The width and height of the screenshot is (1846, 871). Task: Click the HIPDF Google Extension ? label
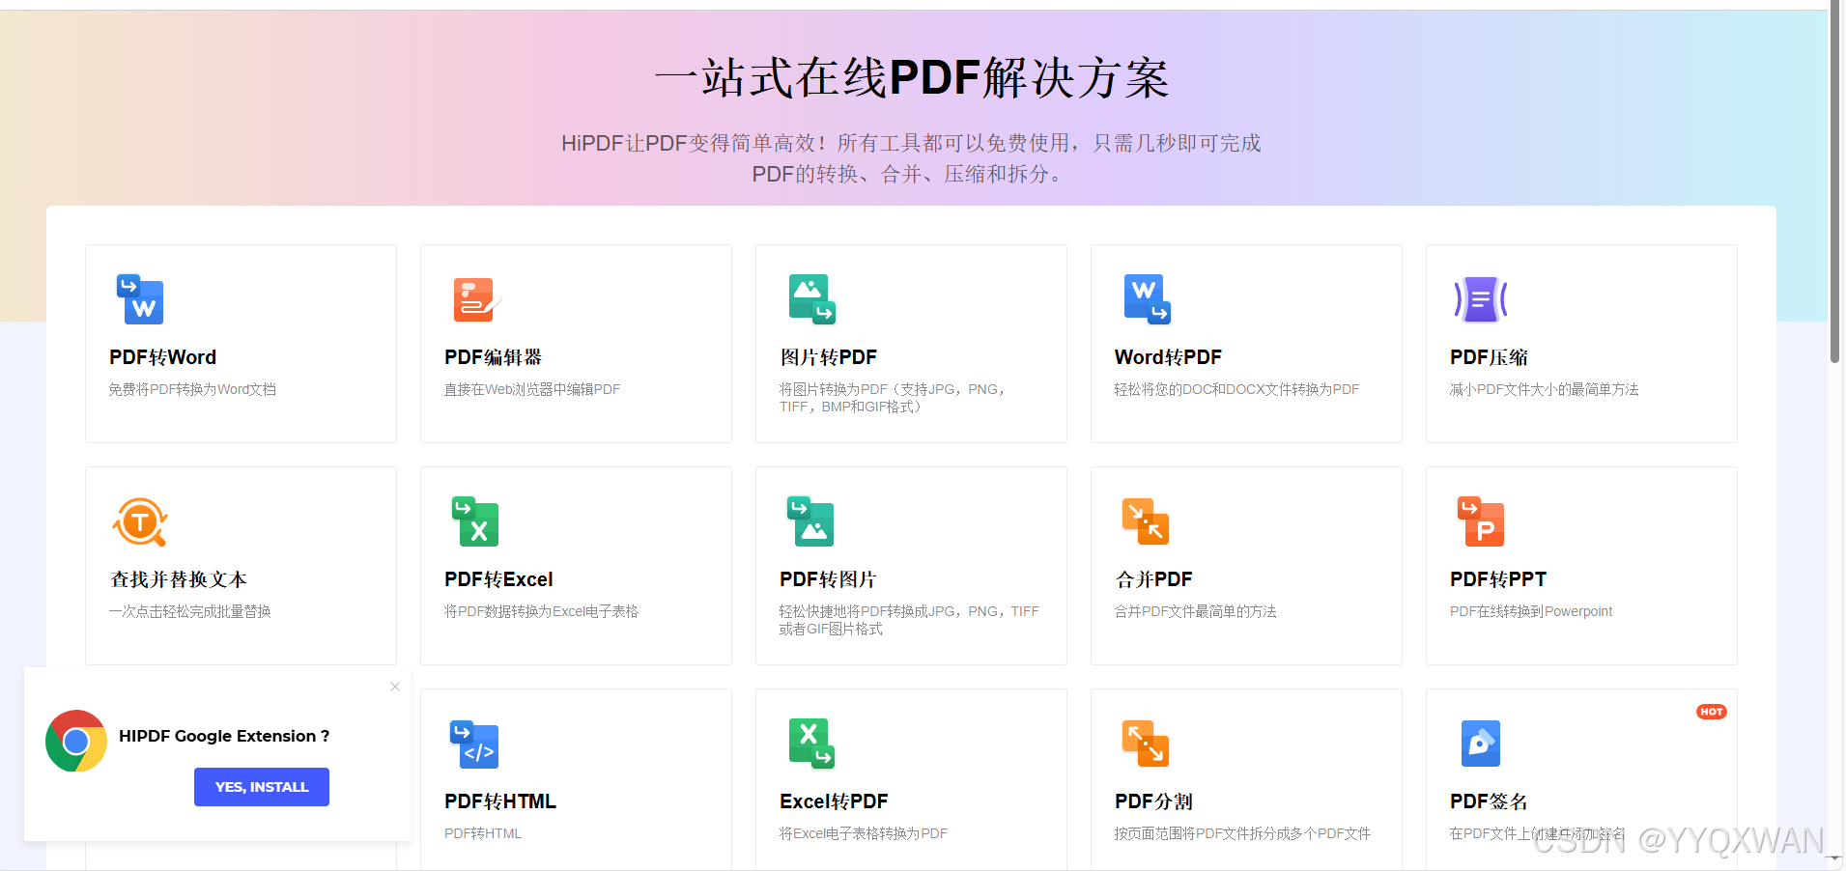224,736
